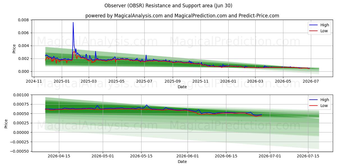Click the 0.00000 y-axis label on bottom chart
Image resolution: width=337 pixels, height=168 pixels.
click(21, 132)
